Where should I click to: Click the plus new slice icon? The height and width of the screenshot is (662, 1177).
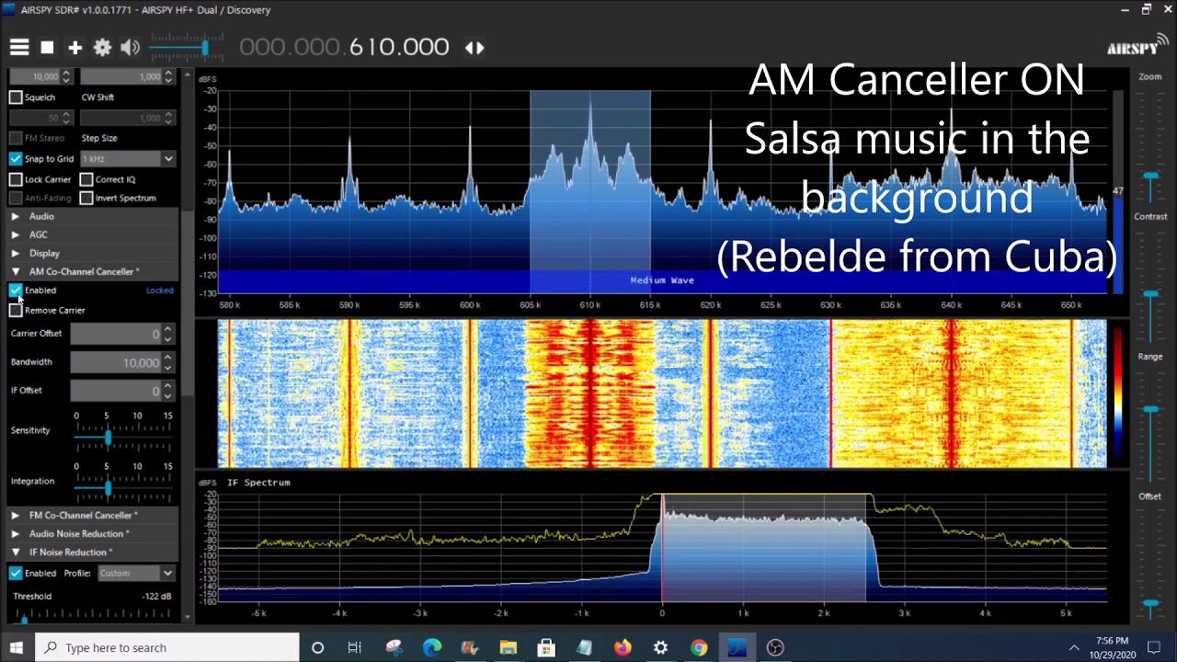[x=74, y=47]
